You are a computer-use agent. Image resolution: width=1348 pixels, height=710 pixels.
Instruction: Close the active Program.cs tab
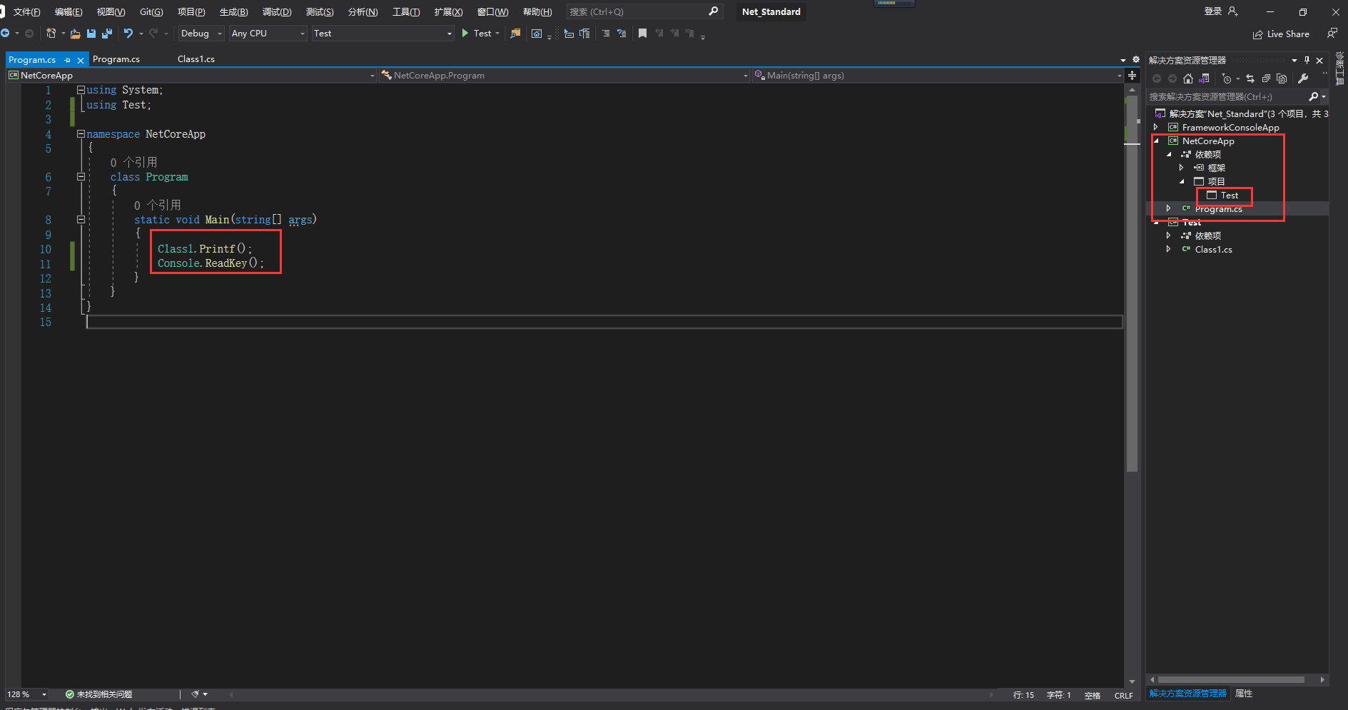tap(81, 60)
